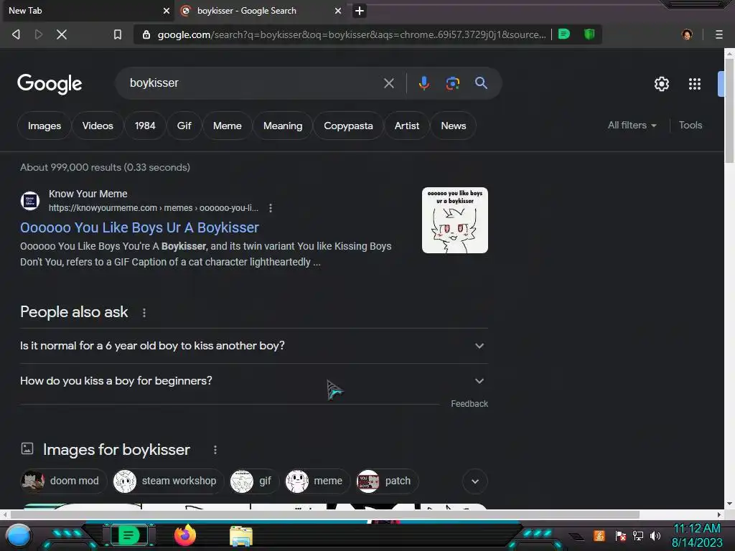735x551 pixels.
Task: Select the Copypasta search chip
Action: (x=348, y=126)
